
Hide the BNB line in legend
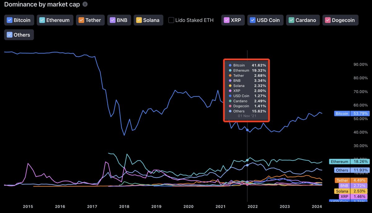[x=113, y=20]
